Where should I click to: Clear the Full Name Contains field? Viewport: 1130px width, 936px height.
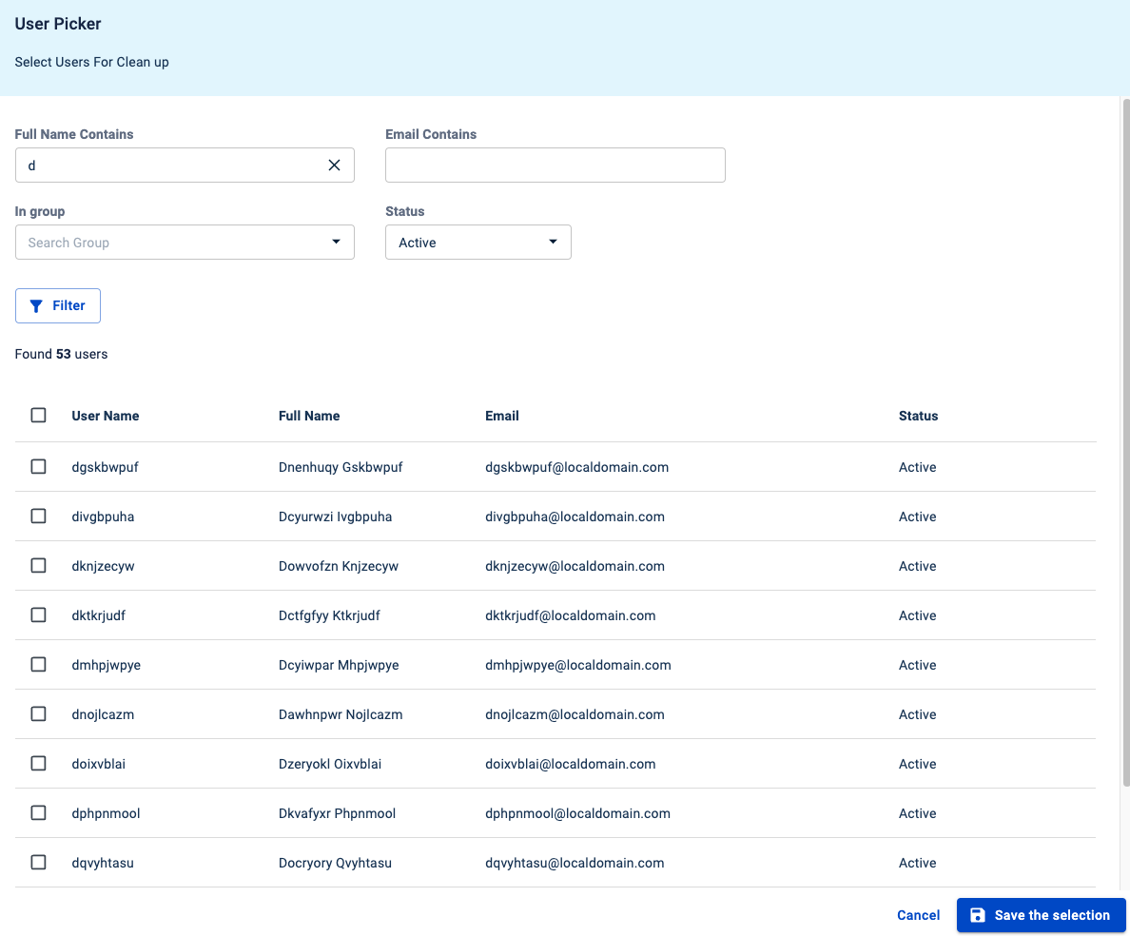[x=334, y=166]
